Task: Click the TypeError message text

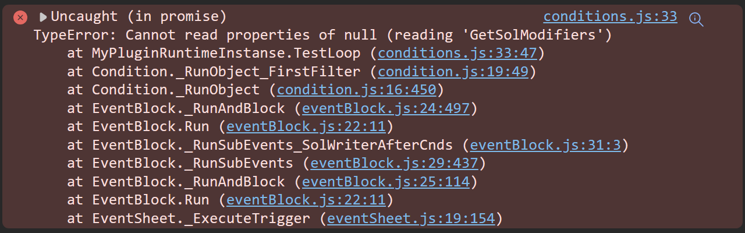Action: 322,35
